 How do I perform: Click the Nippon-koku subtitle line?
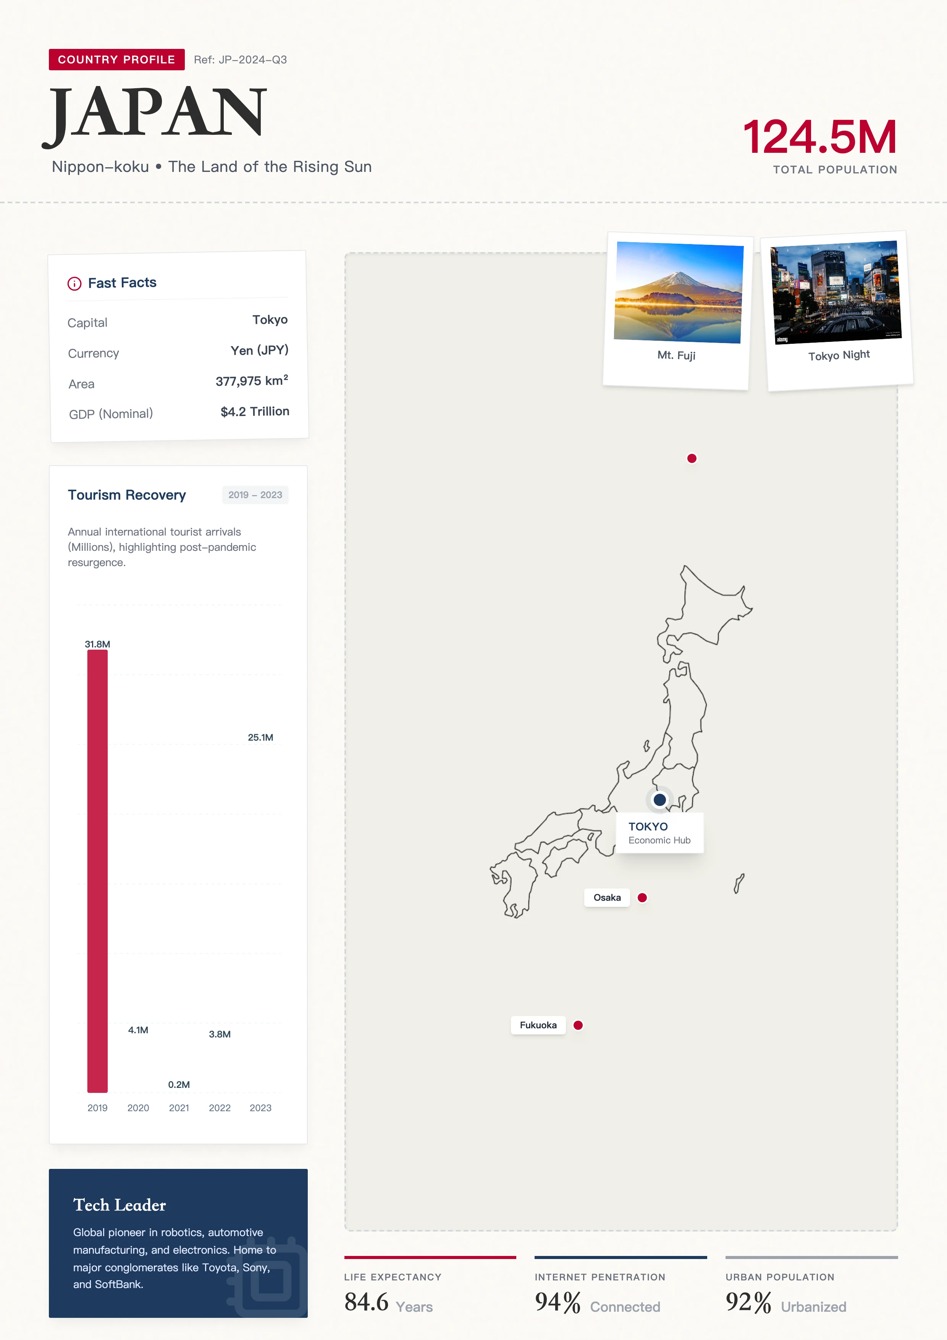(x=212, y=167)
